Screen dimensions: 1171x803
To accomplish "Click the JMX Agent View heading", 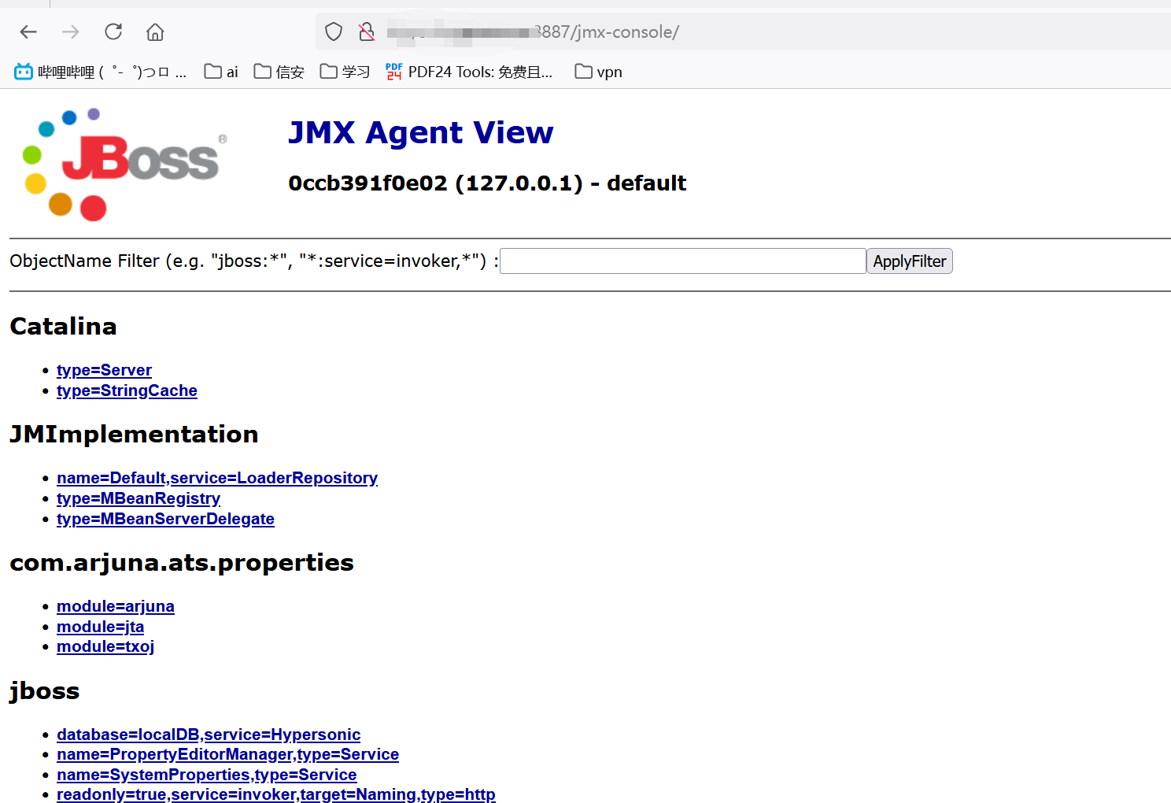I will (421, 132).
